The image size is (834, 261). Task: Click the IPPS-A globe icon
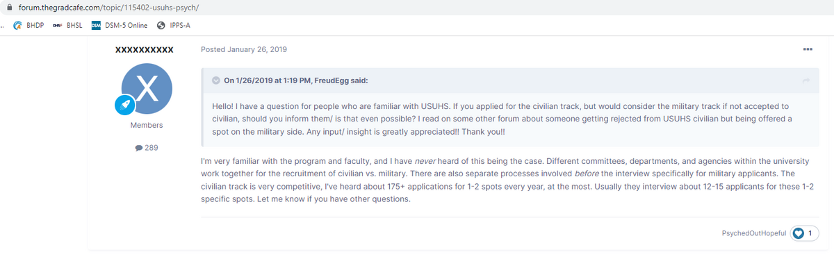pos(161,26)
